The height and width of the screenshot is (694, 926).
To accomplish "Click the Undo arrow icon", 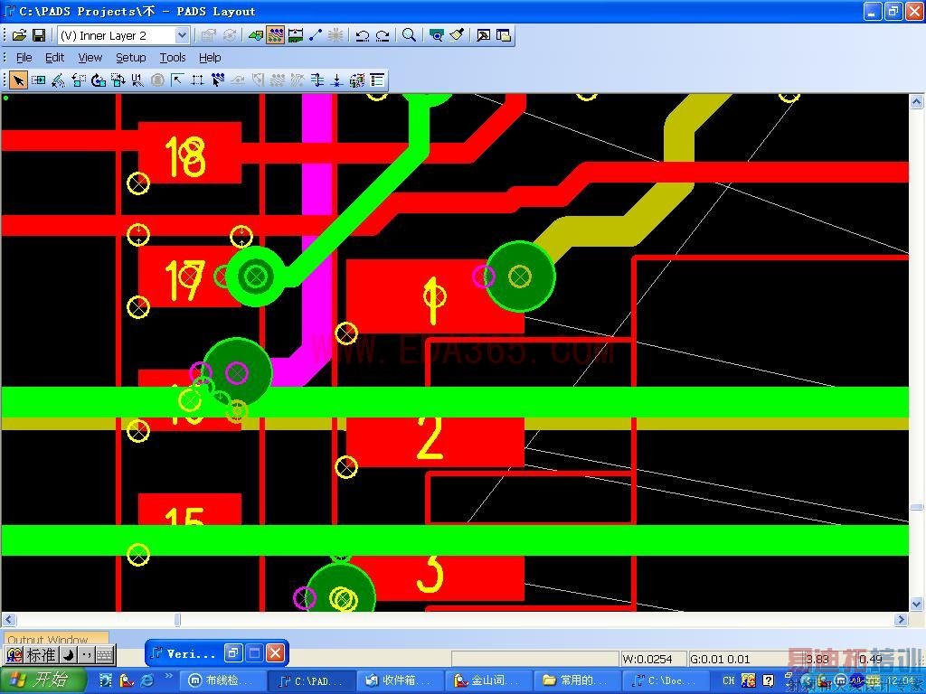I will pos(363,35).
